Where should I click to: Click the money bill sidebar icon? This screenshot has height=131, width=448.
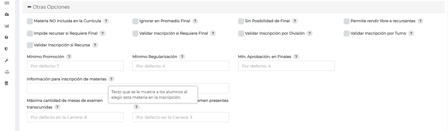7,3
